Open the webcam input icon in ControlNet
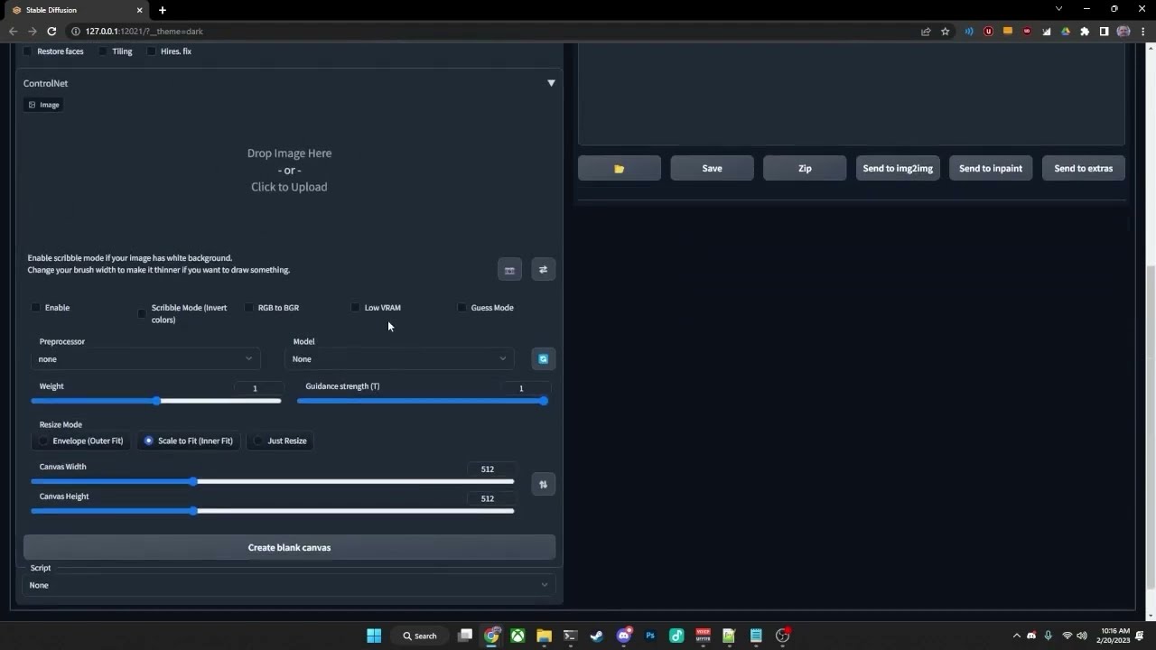Viewport: 1156px width, 650px height. click(x=509, y=269)
